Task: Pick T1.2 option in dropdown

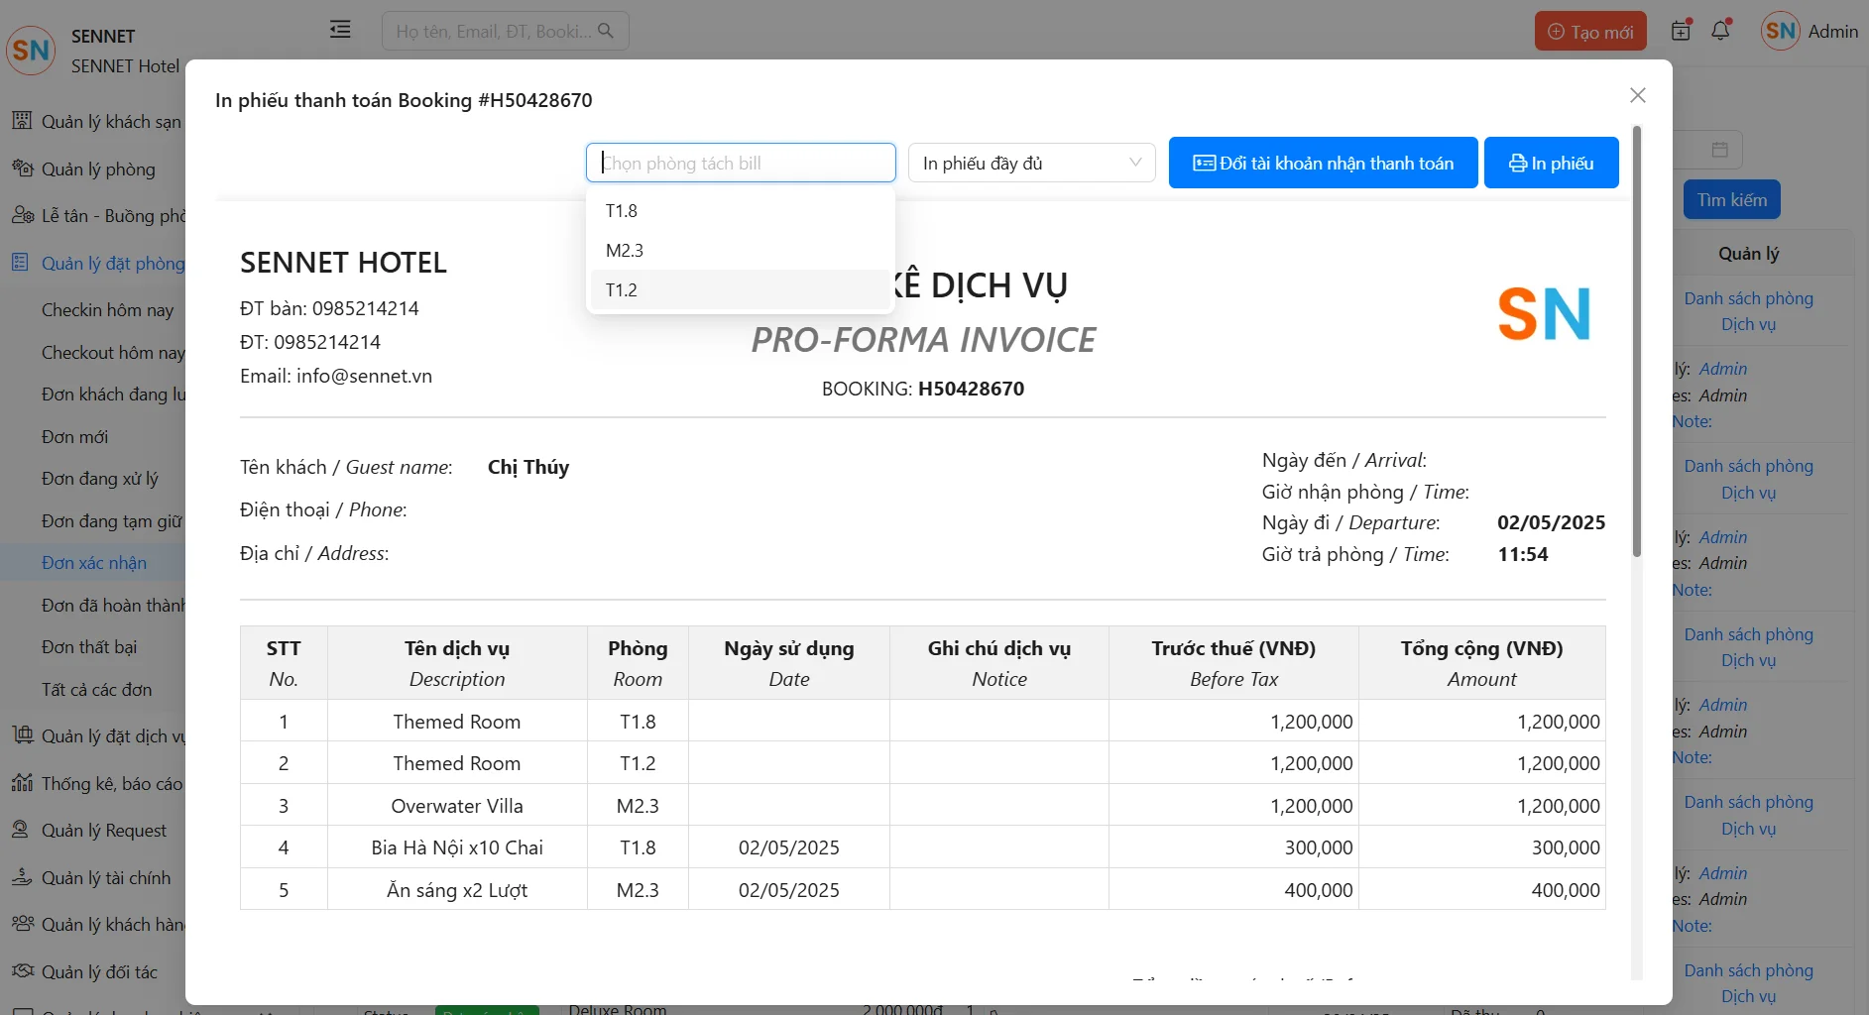Action: [622, 290]
